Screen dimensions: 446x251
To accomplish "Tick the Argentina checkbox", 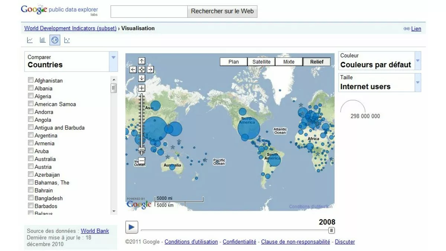I will pyautogui.click(x=31, y=135).
